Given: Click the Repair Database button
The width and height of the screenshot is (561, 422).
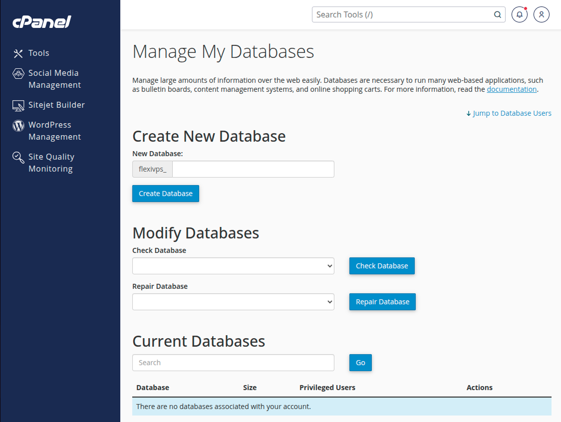Looking at the screenshot, I should [x=382, y=302].
